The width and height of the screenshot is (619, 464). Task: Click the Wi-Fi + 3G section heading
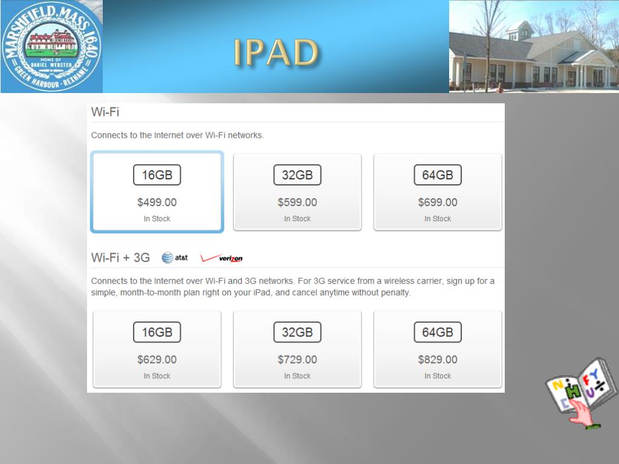[120, 257]
